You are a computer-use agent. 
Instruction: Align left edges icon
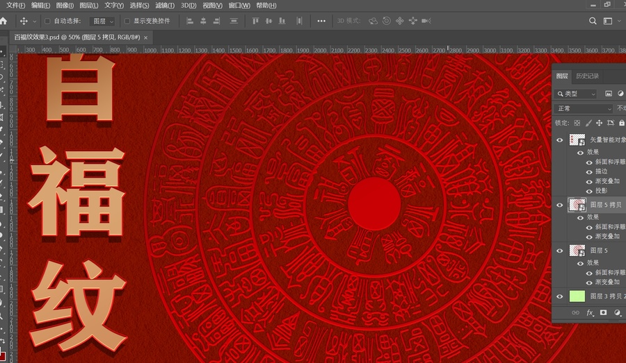pos(190,21)
